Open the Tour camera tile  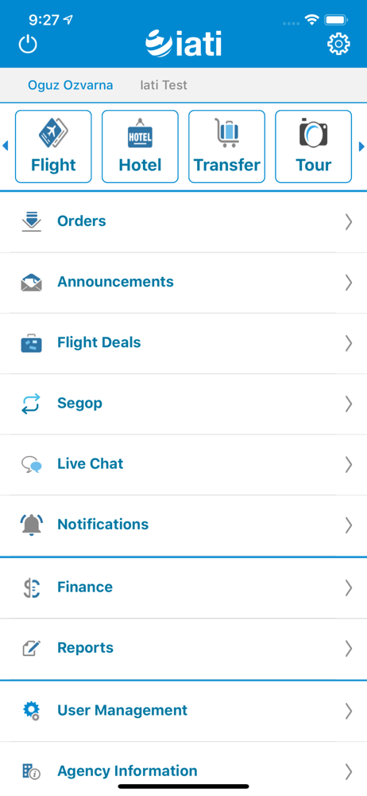[x=313, y=146]
